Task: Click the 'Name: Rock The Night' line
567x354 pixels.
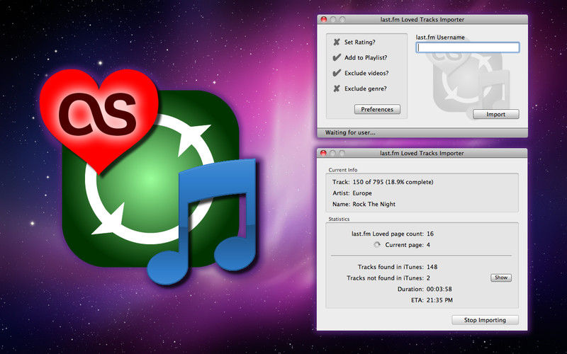Action: (364, 204)
